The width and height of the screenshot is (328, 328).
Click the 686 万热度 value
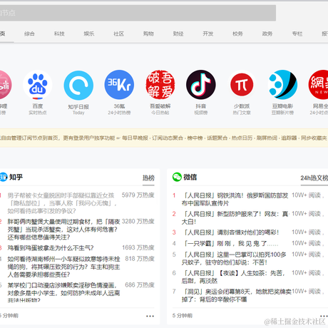tap(140, 285)
